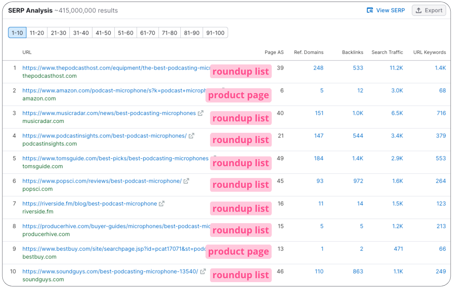Go to the 21-30 results page
The image size is (453, 288).
pos(58,33)
